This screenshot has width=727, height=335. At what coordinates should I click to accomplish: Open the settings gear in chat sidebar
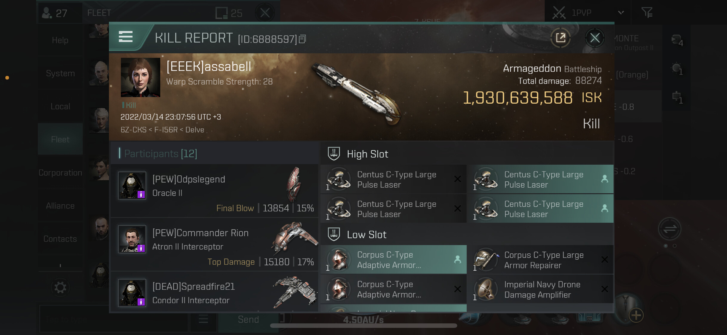point(60,287)
